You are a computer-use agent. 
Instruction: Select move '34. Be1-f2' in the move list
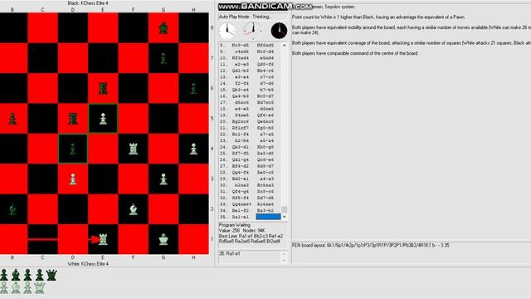click(x=240, y=210)
